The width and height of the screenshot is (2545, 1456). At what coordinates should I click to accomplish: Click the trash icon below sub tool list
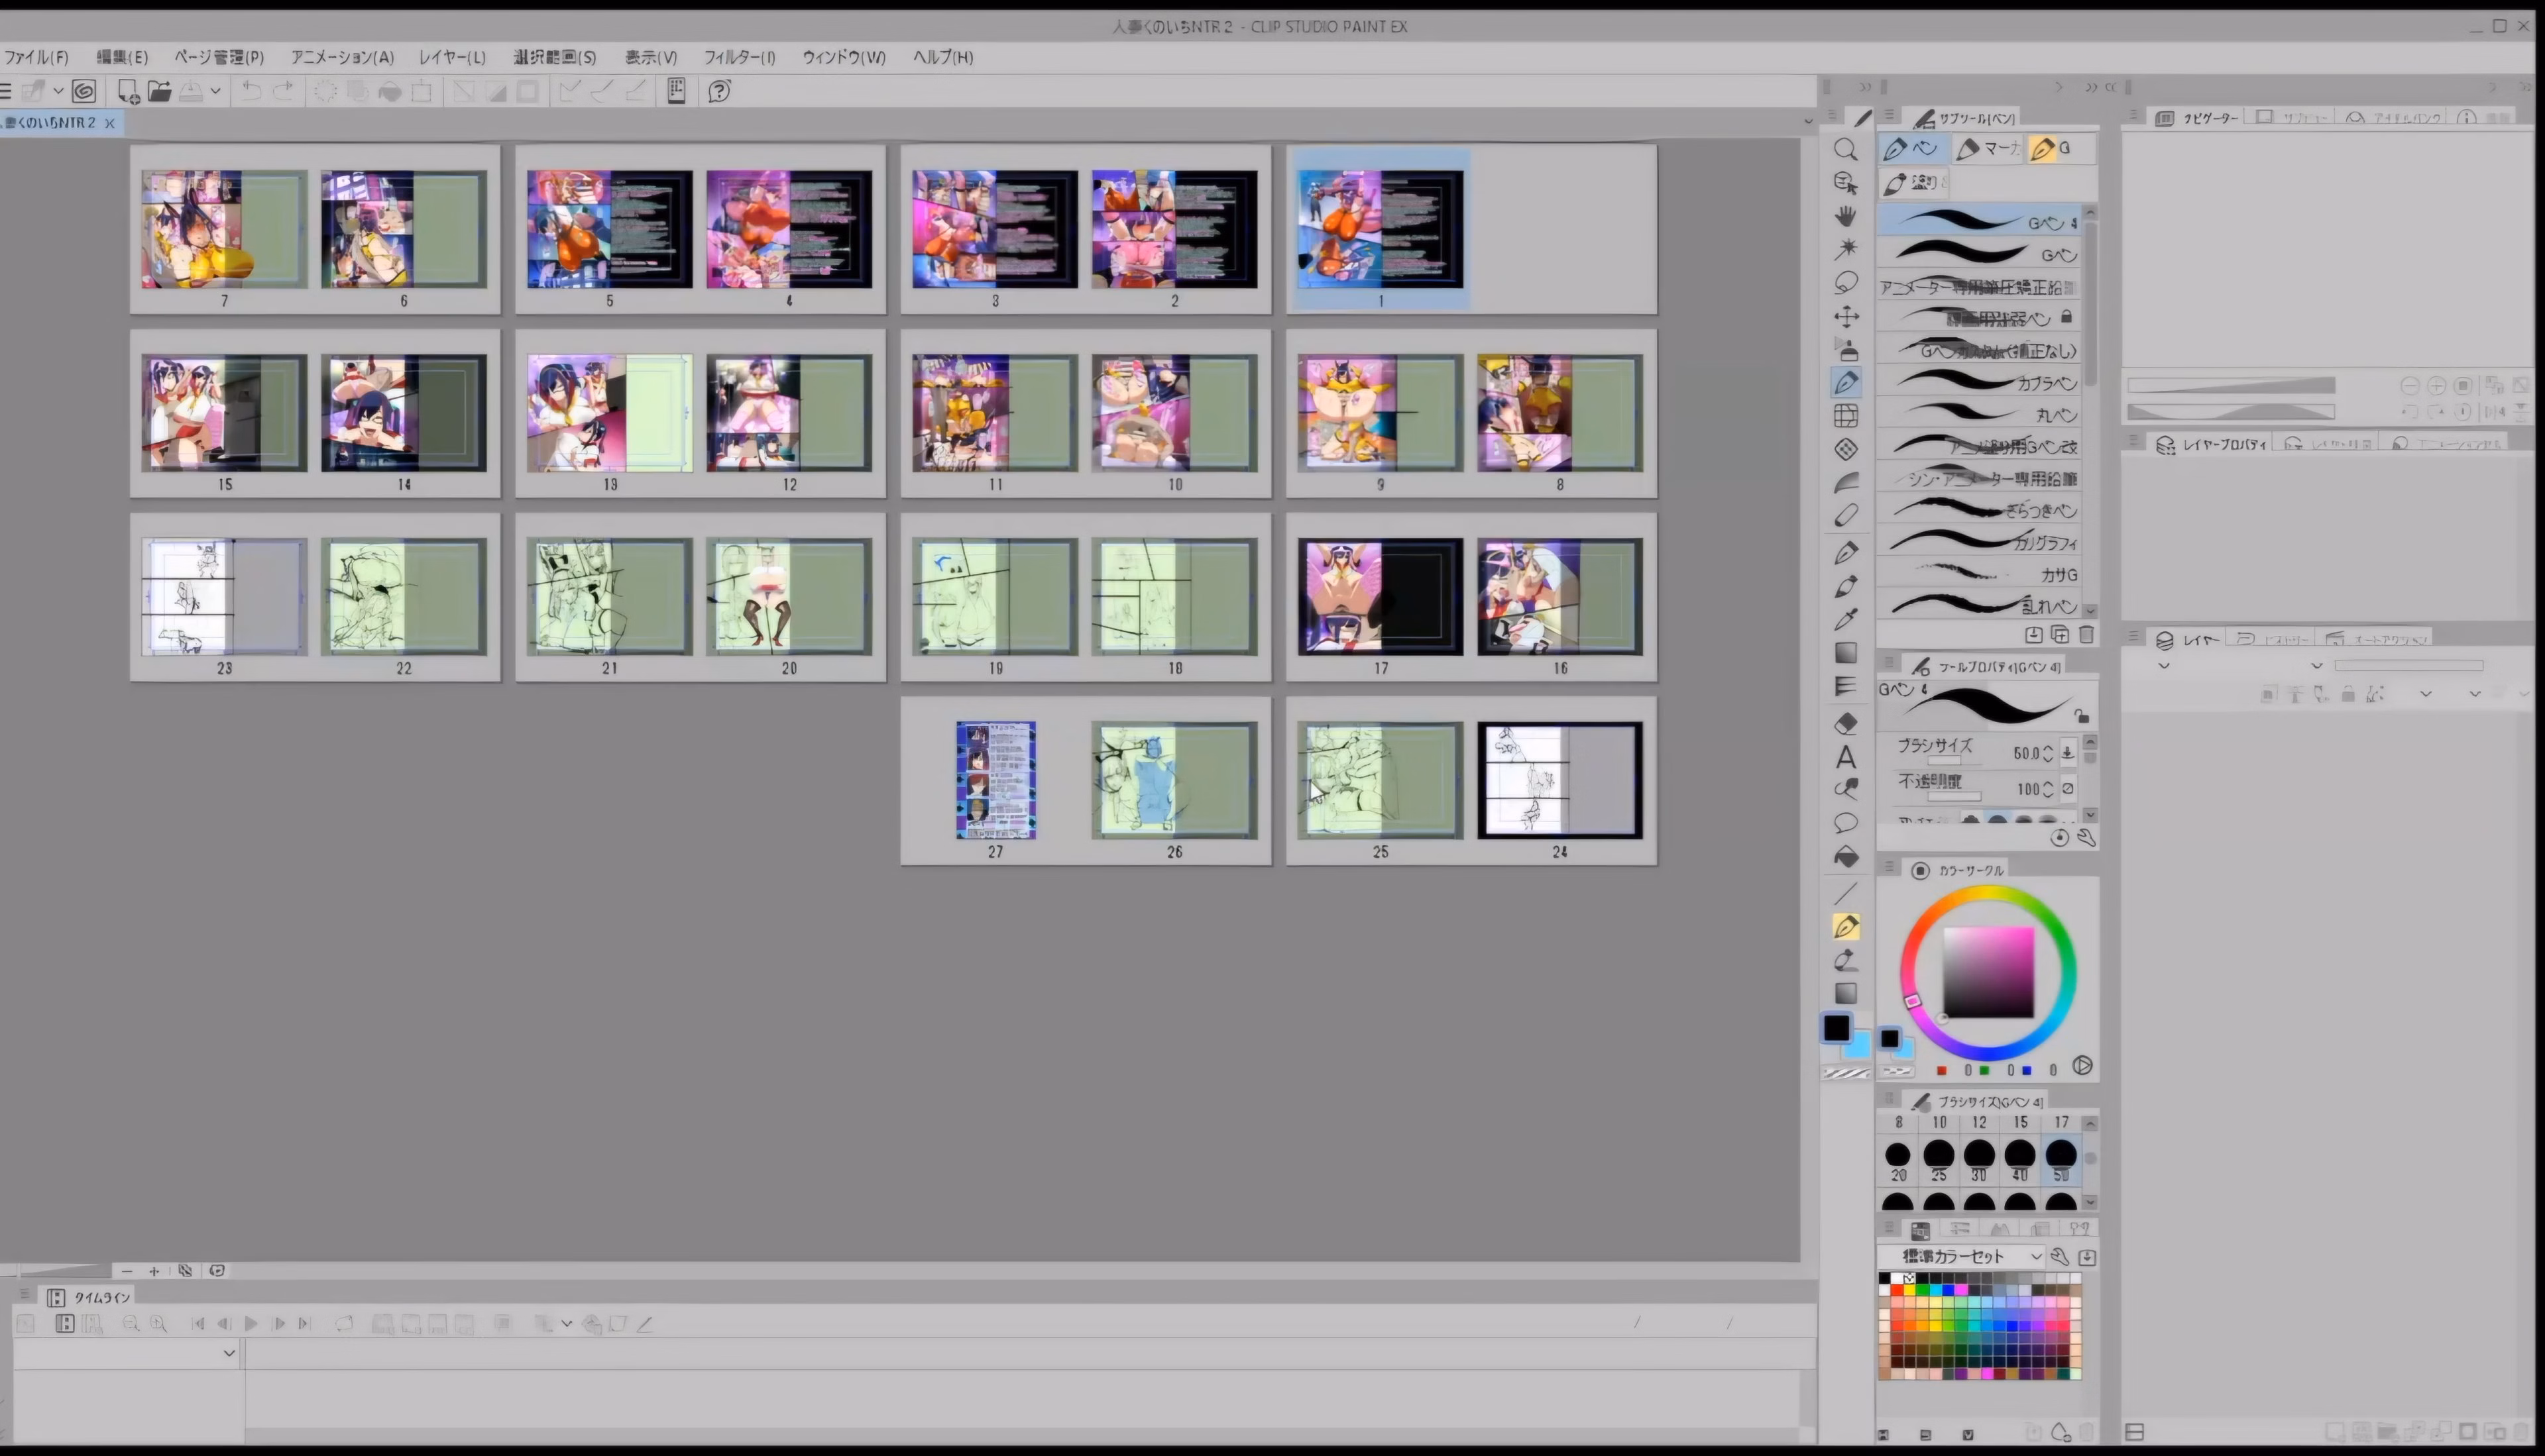pos(2086,635)
